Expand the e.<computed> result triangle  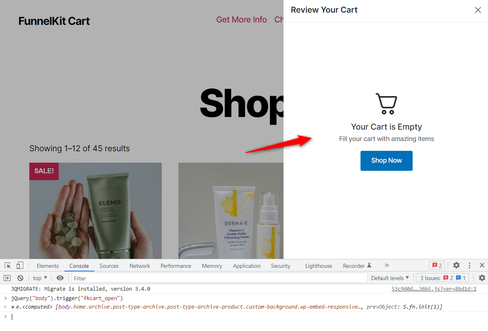[13, 307]
